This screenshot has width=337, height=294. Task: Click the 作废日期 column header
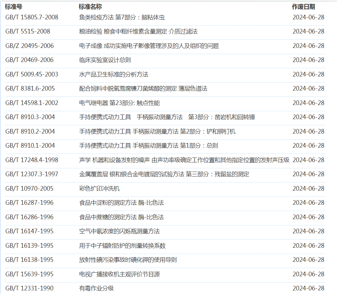pyautogui.click(x=304, y=7)
